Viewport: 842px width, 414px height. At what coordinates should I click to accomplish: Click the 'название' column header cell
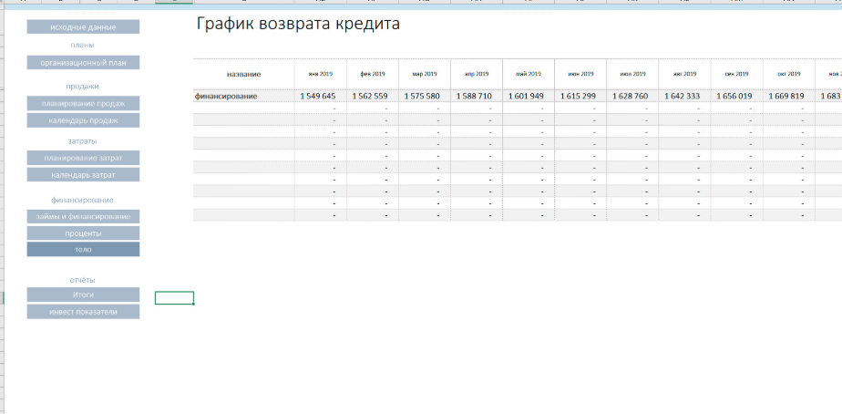click(243, 74)
